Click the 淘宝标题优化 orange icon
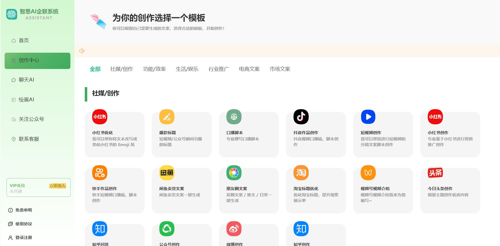Screen dimensions: 500x246 click(301, 173)
